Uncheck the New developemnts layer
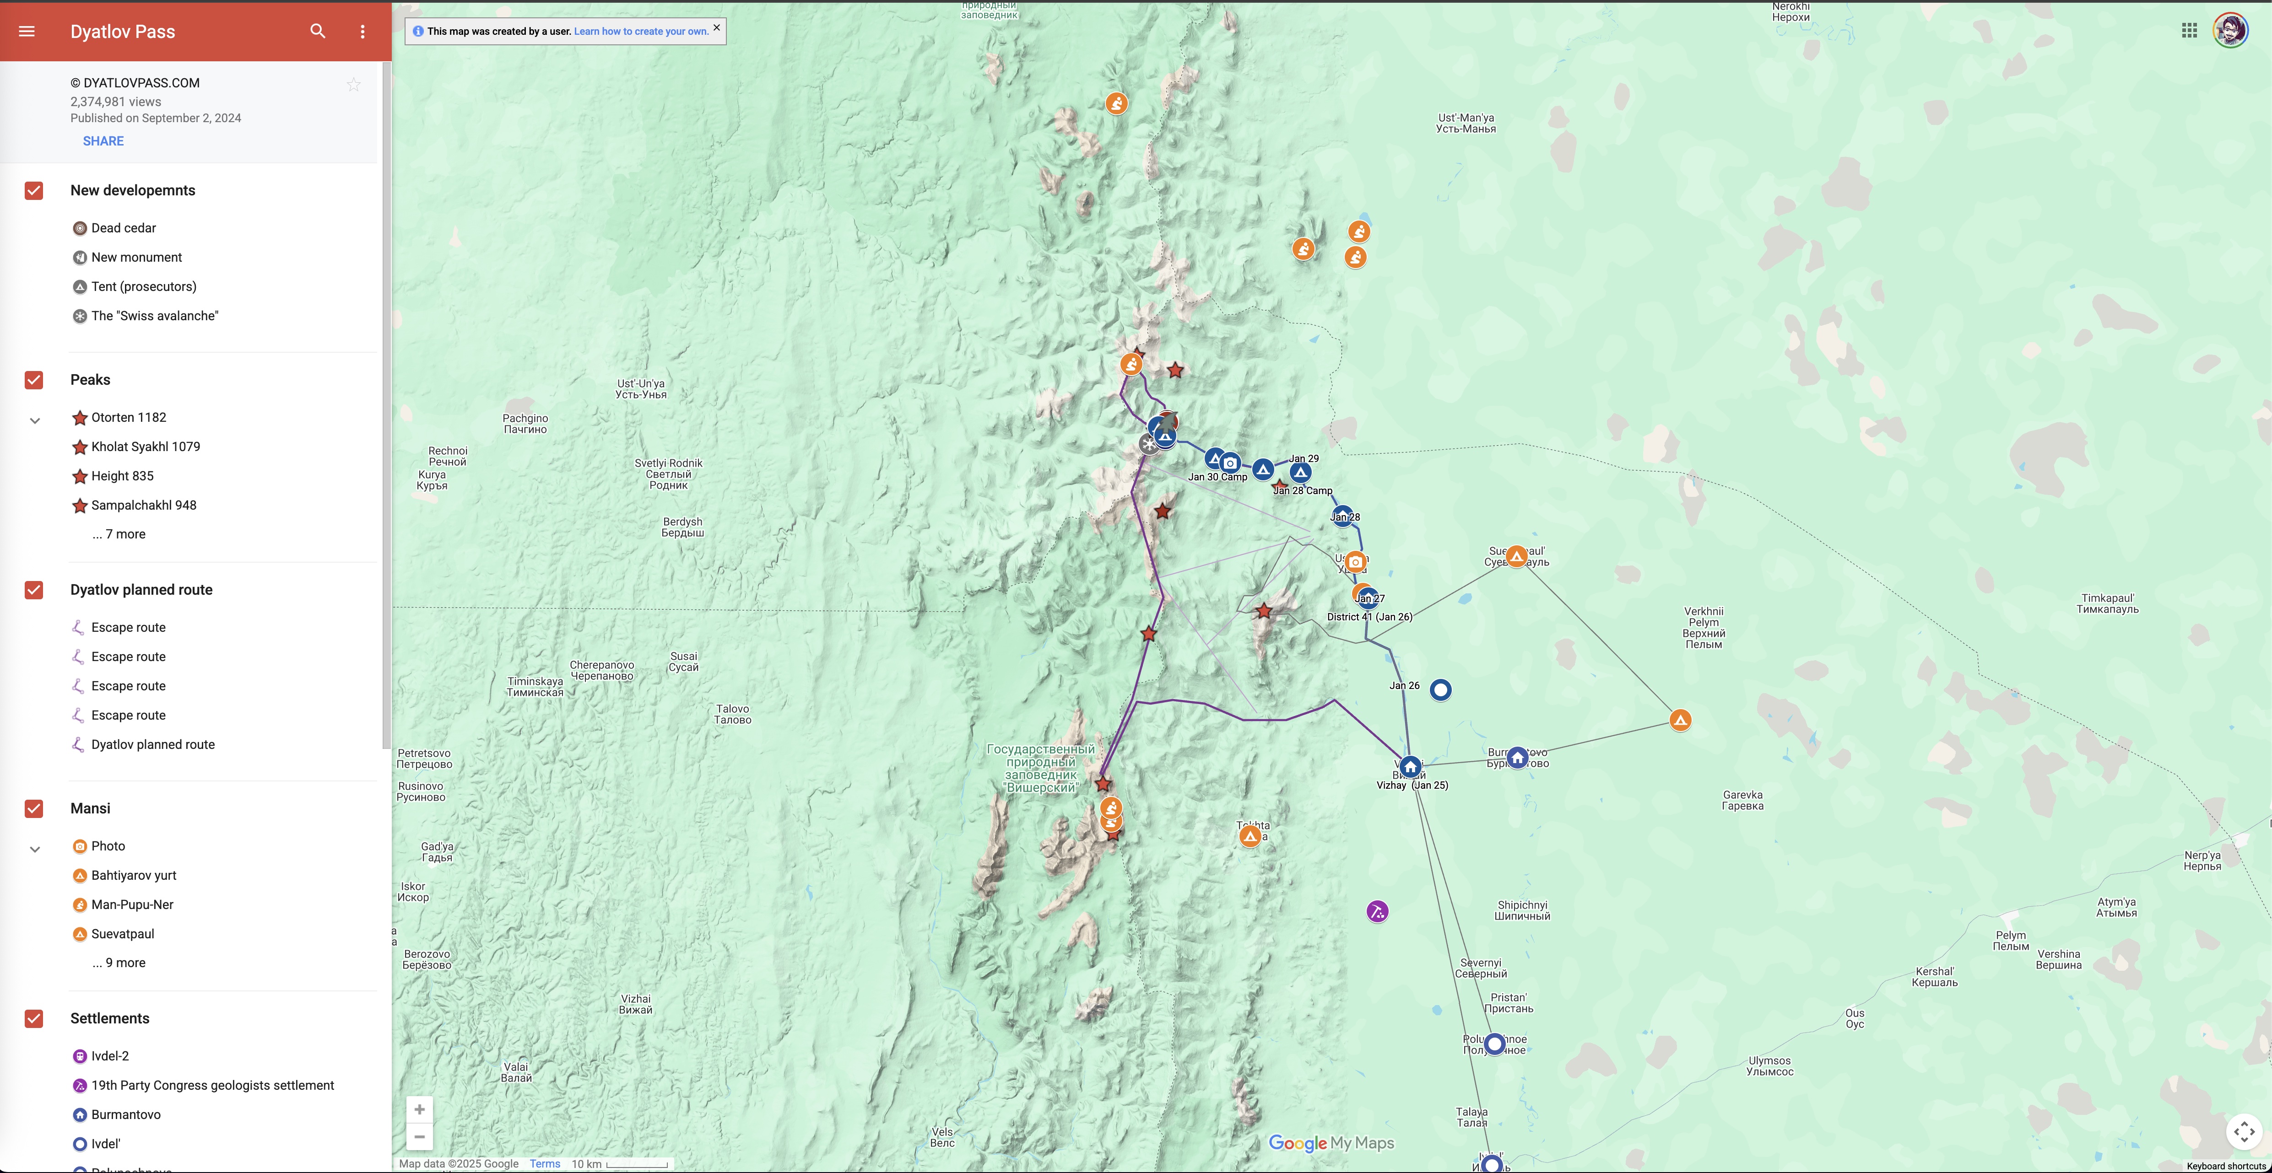 [x=34, y=190]
